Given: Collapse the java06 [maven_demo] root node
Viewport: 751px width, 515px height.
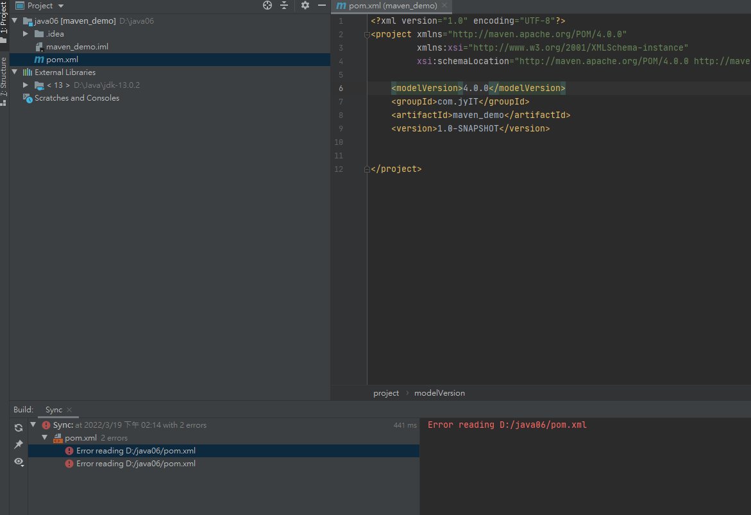Looking at the screenshot, I should click(15, 21).
